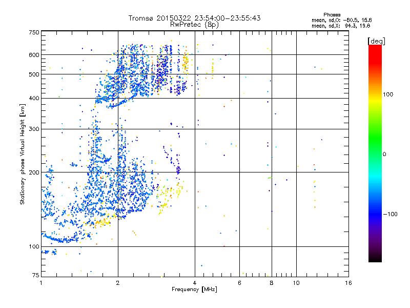
Task: Click the colorbar tick label '-100'
Action: [390, 214]
